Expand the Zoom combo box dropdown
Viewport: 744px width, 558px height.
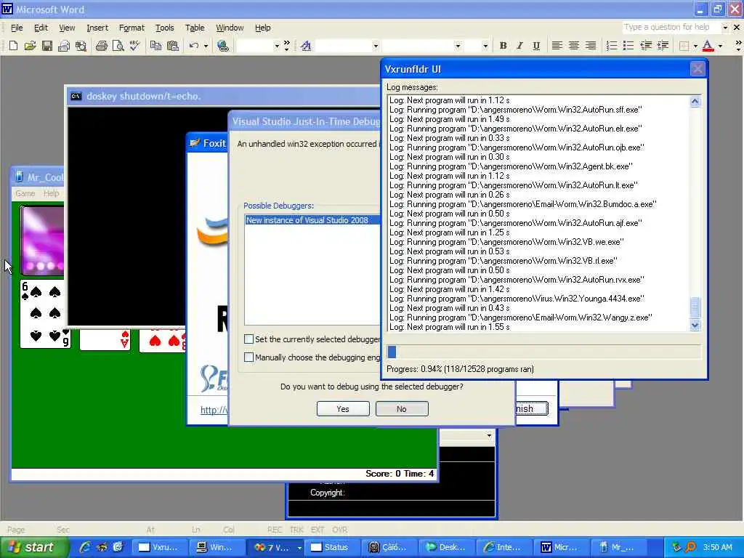point(277,46)
